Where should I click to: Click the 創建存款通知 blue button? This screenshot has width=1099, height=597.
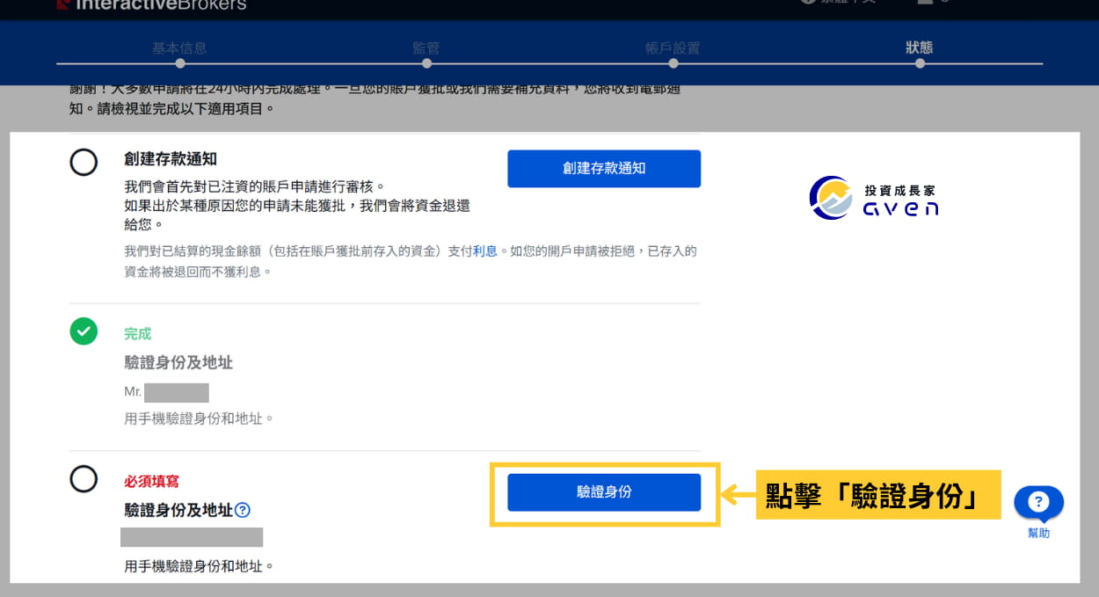click(x=604, y=168)
